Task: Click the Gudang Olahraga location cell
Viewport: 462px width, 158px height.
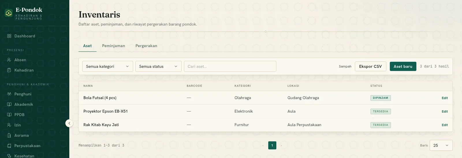Action: click(x=303, y=98)
